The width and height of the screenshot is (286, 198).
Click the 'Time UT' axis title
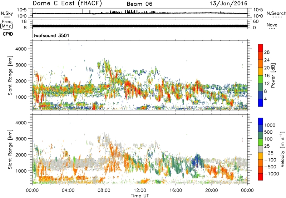pos(140,196)
